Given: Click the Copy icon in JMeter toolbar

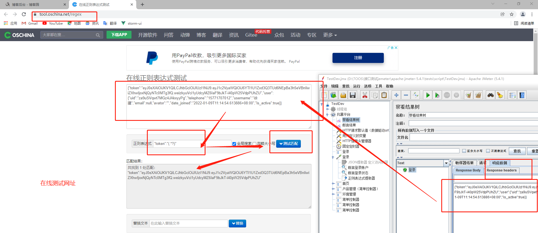Looking at the screenshot, I should coord(374,95).
